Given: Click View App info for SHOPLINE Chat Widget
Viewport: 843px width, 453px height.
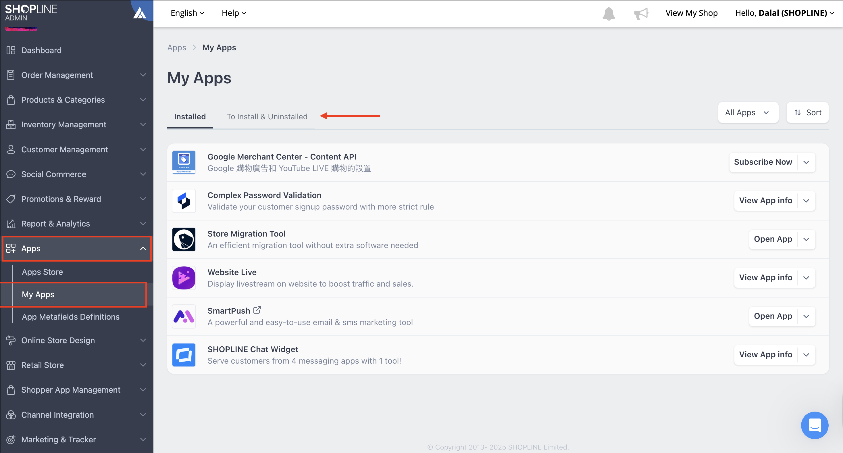Looking at the screenshot, I should 765,355.
